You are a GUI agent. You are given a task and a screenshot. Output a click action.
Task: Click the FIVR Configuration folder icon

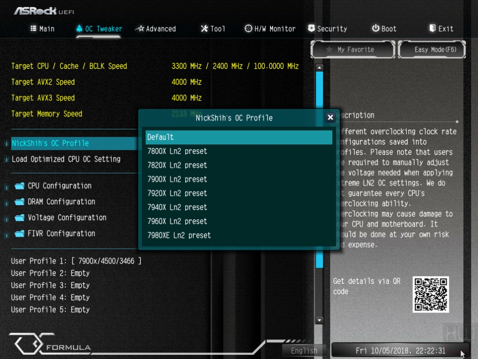point(20,233)
